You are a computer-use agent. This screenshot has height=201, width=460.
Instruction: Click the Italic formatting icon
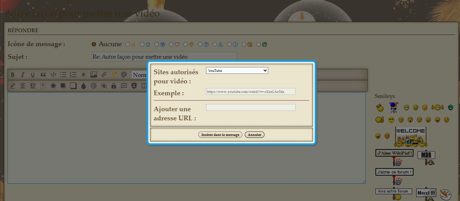point(23,75)
